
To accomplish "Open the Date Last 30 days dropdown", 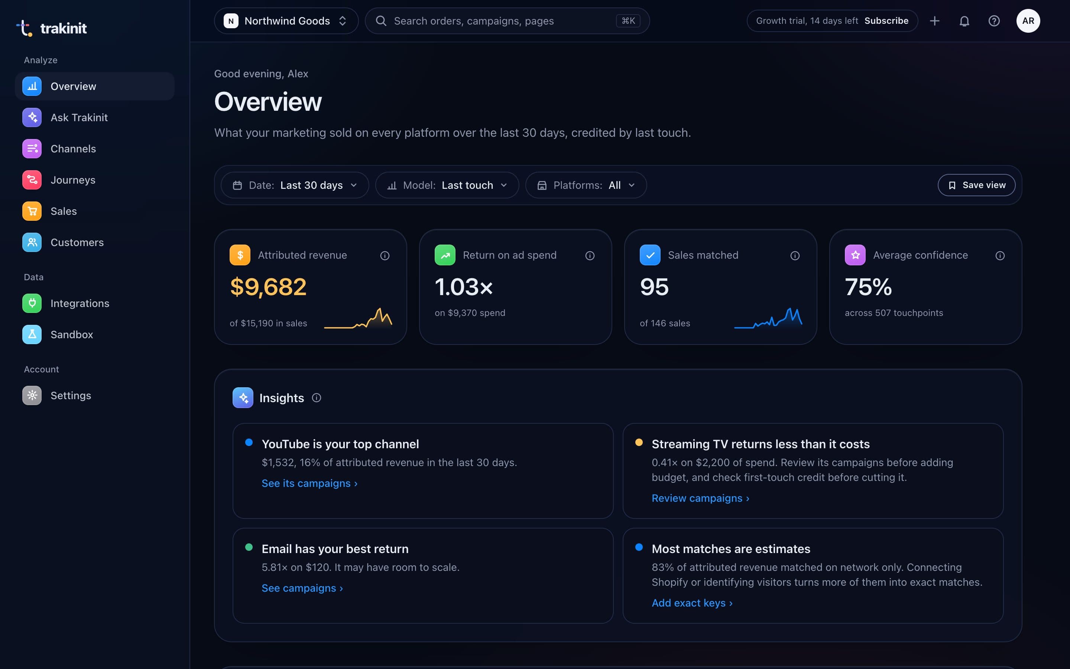I will (295, 185).
